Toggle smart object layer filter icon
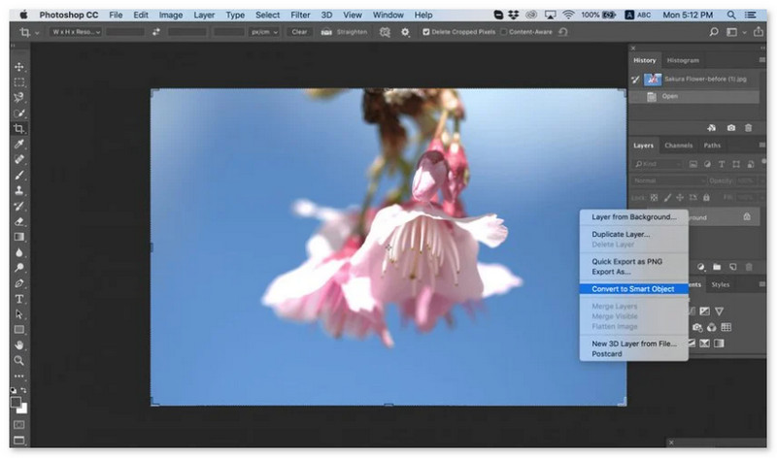Image resolution: width=777 pixels, height=458 pixels. click(750, 164)
